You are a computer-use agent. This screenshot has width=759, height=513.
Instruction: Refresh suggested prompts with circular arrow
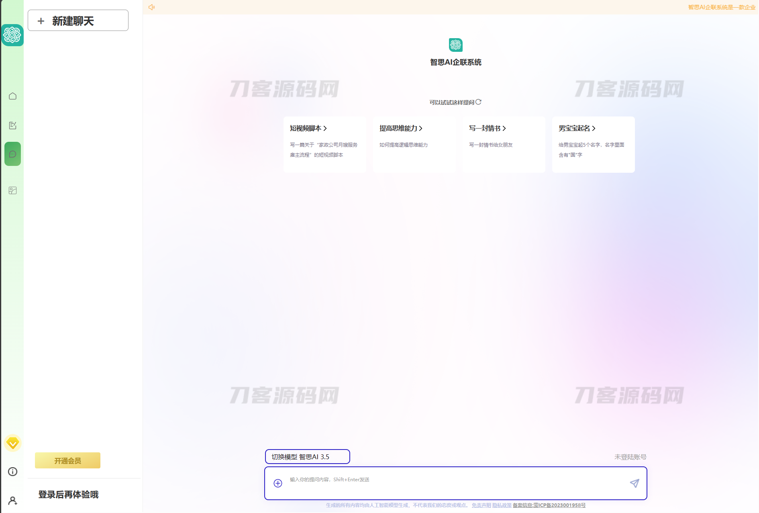click(478, 102)
